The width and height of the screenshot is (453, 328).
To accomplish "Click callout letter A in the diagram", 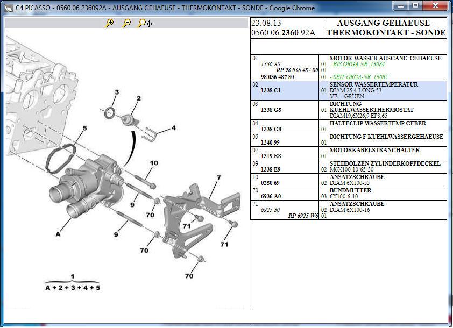I will coord(58,234).
